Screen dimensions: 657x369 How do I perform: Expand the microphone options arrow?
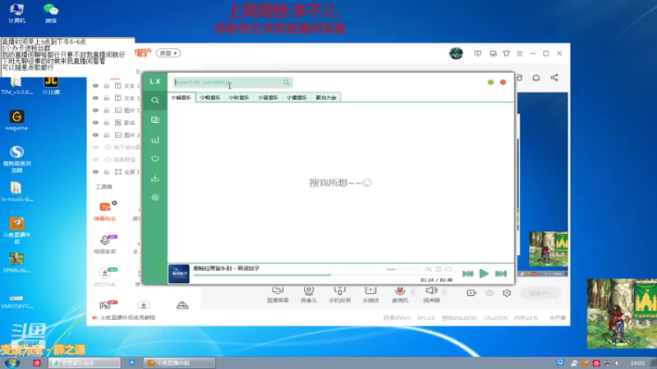coord(413,291)
